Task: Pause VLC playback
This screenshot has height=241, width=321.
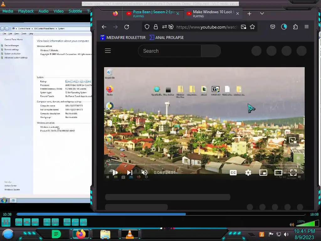Action: tap(6, 222)
